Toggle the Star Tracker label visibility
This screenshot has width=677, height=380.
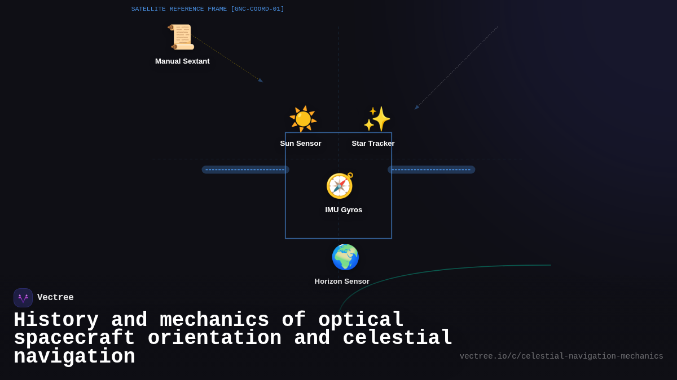pos(373,143)
